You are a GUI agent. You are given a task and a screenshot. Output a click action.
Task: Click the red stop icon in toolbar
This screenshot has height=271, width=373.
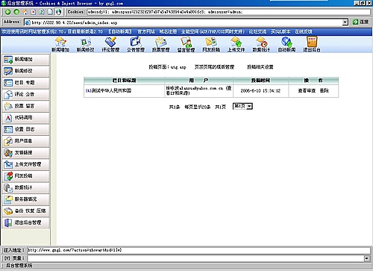(34, 12)
